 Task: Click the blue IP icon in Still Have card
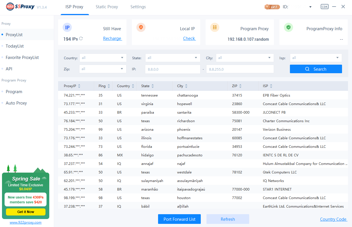point(67,28)
